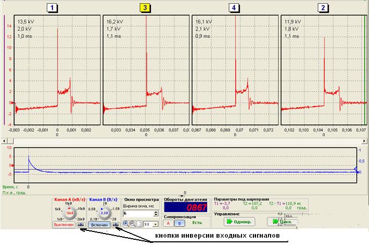Select highlighted cylinder 3 label
Viewport: 369px width, 246px height.
145,7
